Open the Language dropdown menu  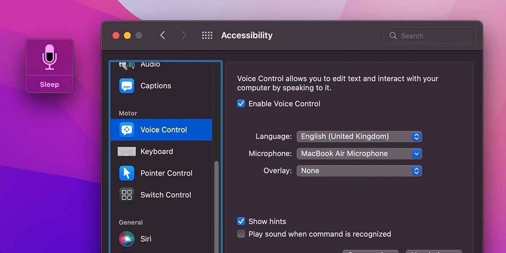click(359, 137)
